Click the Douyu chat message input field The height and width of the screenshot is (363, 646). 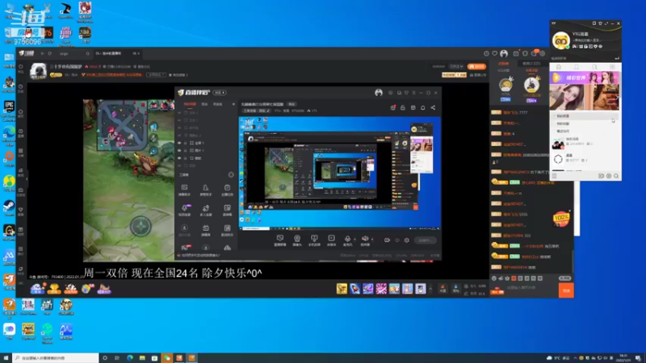tap(531, 288)
